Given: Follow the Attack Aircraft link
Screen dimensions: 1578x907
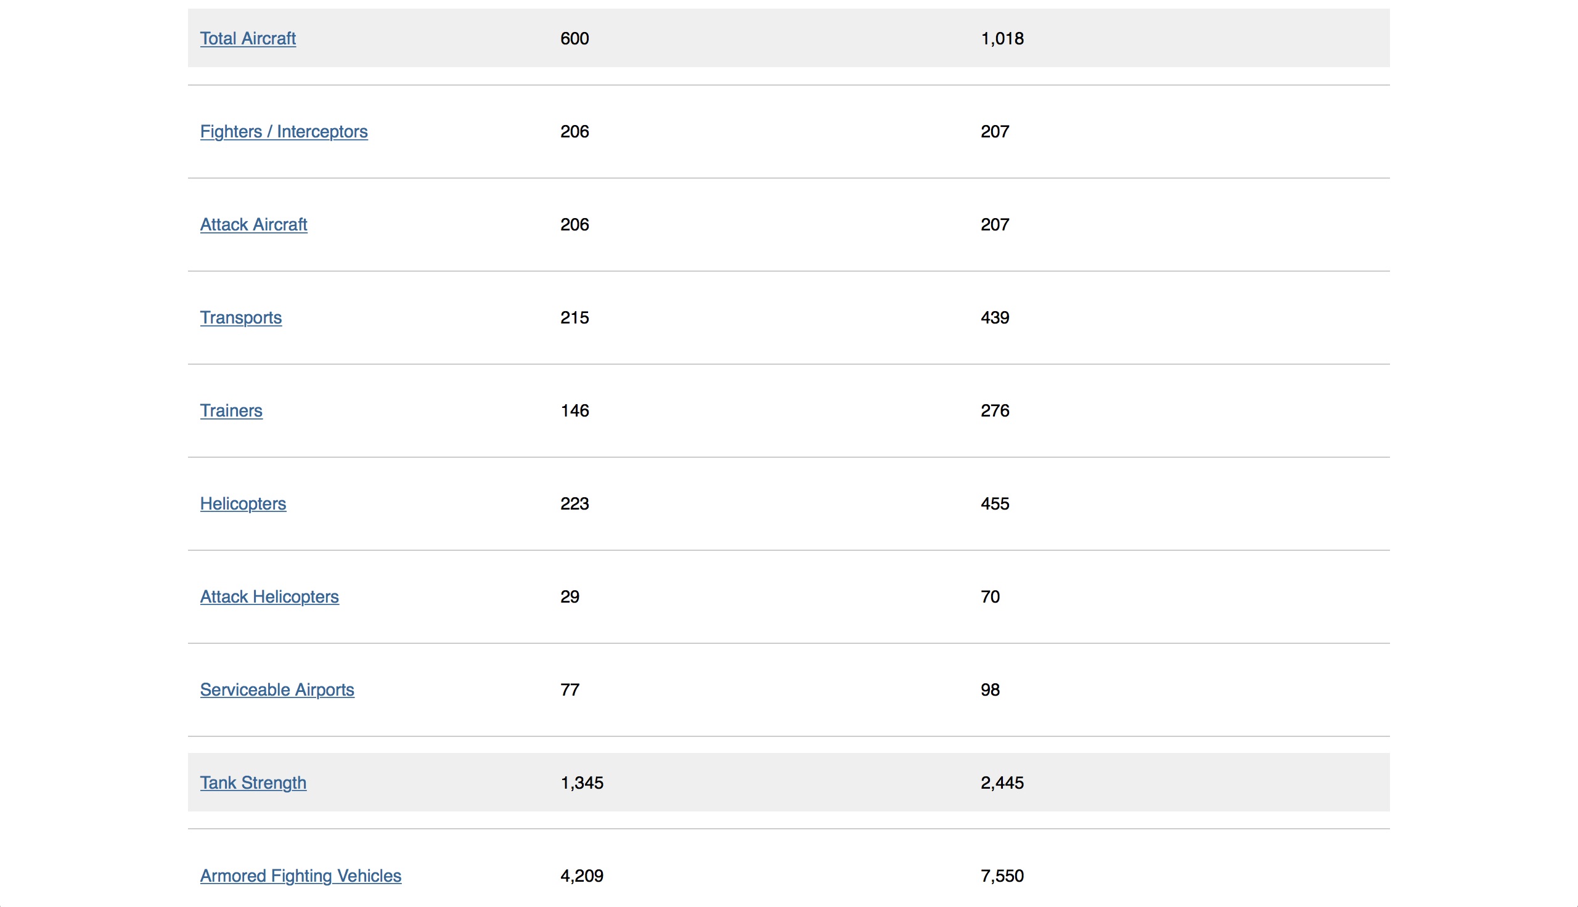Looking at the screenshot, I should point(253,224).
